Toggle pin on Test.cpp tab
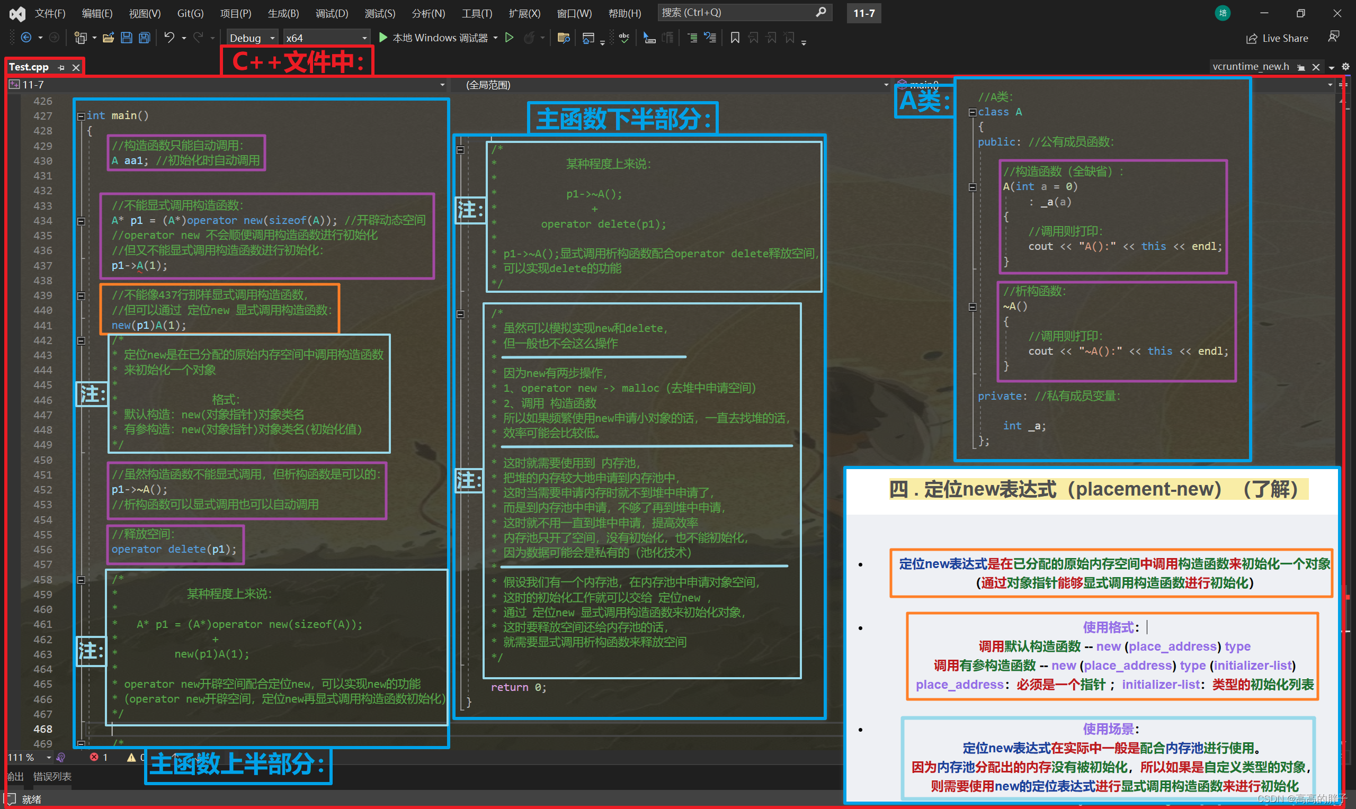 click(61, 68)
